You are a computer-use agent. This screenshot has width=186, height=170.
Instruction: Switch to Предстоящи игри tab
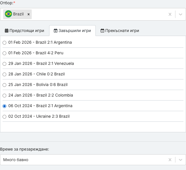pos(25,31)
